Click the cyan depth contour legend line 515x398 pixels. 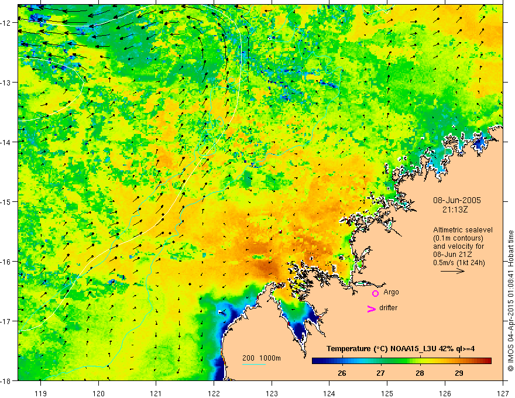click(x=254, y=364)
